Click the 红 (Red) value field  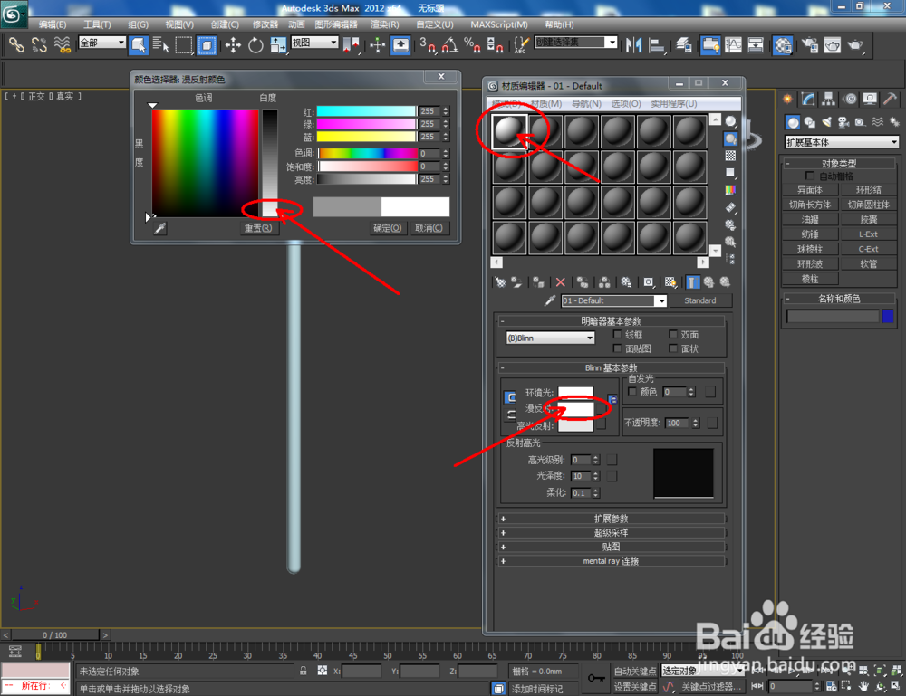[429, 111]
